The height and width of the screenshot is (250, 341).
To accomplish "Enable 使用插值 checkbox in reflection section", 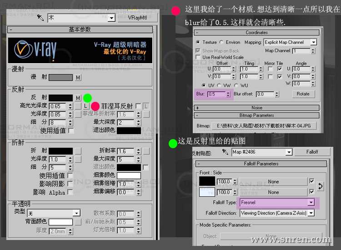I will click(x=70, y=130).
